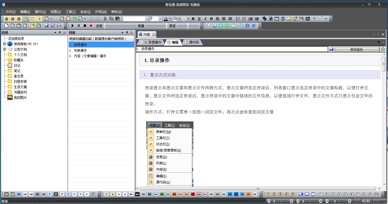The image size is (388, 204).
Task: Open the 目录 panel options dropdown arrow
Action: (55, 33)
